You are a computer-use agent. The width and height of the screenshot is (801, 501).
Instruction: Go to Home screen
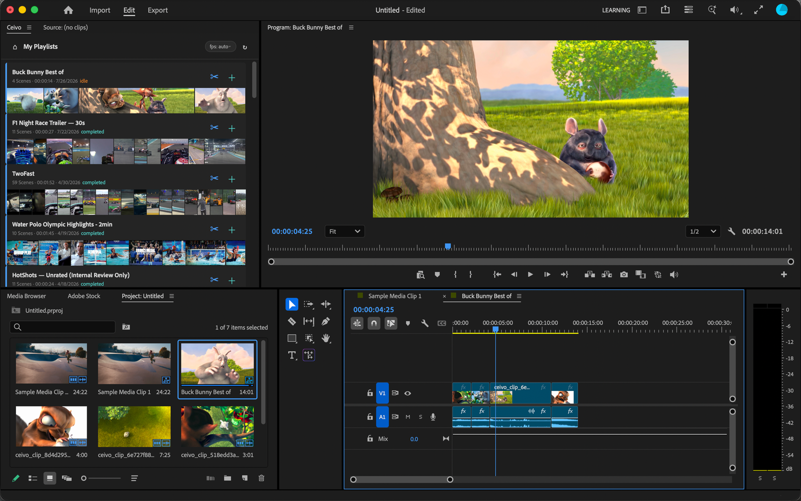[x=69, y=10]
